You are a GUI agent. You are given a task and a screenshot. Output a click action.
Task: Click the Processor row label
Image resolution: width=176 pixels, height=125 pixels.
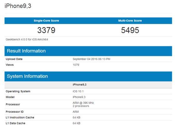click(x=13, y=104)
